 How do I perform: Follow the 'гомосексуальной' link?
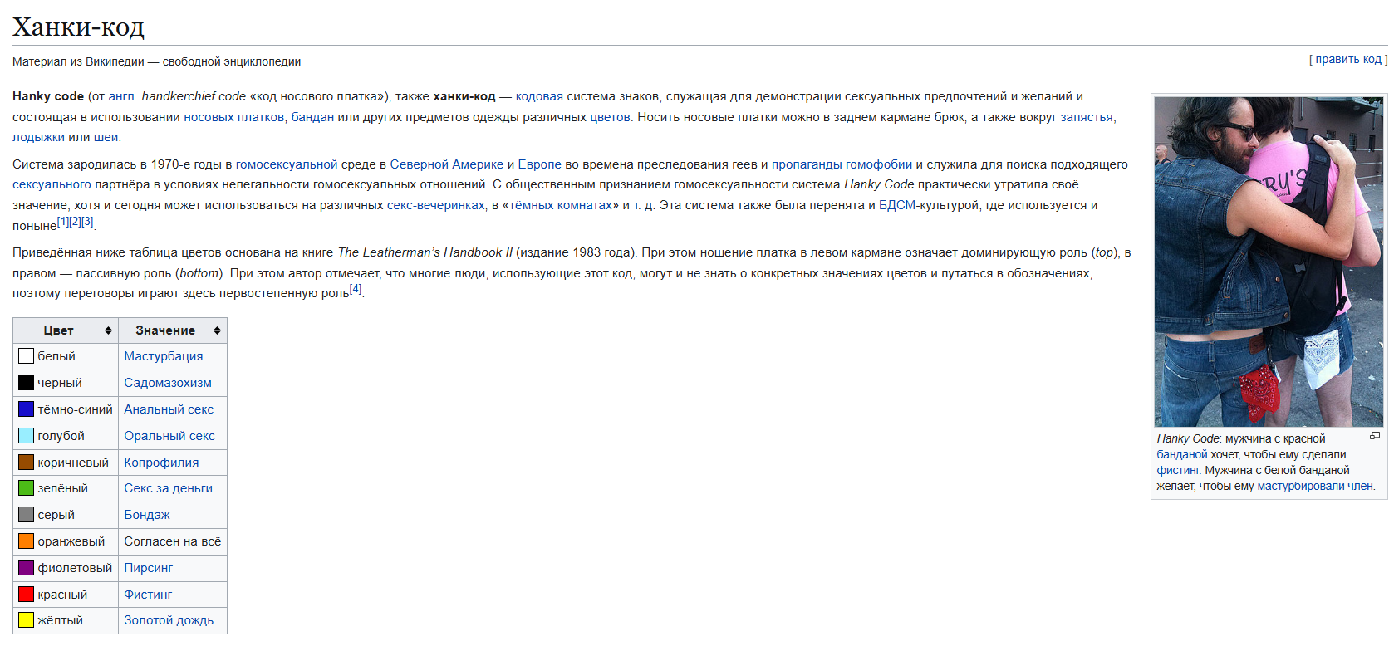tap(287, 164)
